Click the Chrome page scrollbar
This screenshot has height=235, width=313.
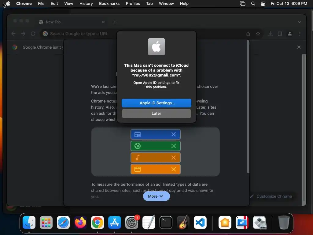304,128
